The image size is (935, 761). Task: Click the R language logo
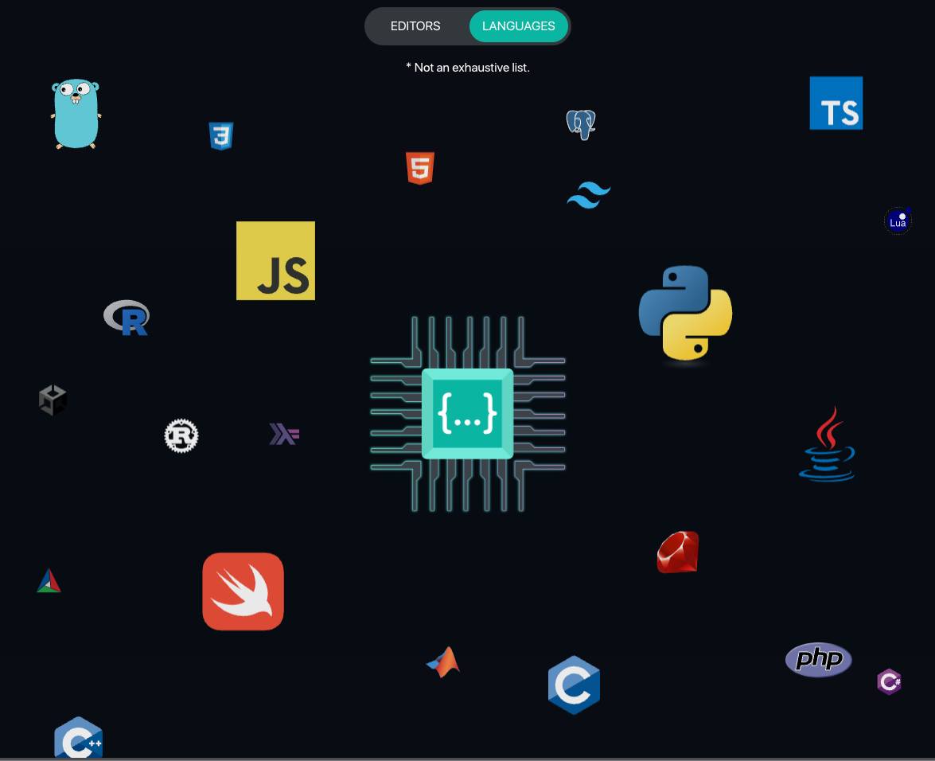[127, 318]
